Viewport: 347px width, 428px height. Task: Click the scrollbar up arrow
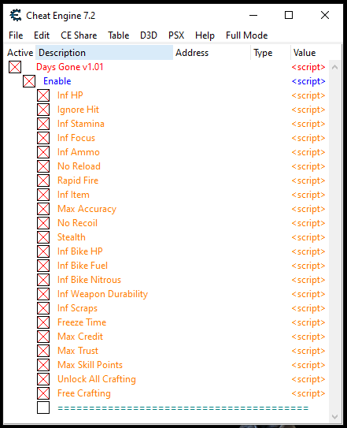pyautogui.click(x=334, y=67)
